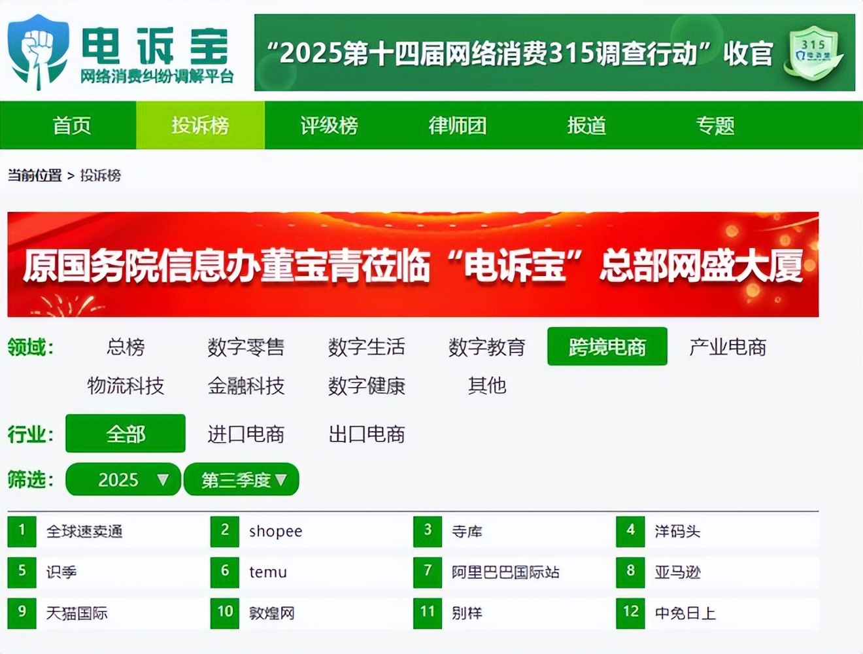
Task: Open the rank 4 entry 洋码头
Action: (x=677, y=532)
